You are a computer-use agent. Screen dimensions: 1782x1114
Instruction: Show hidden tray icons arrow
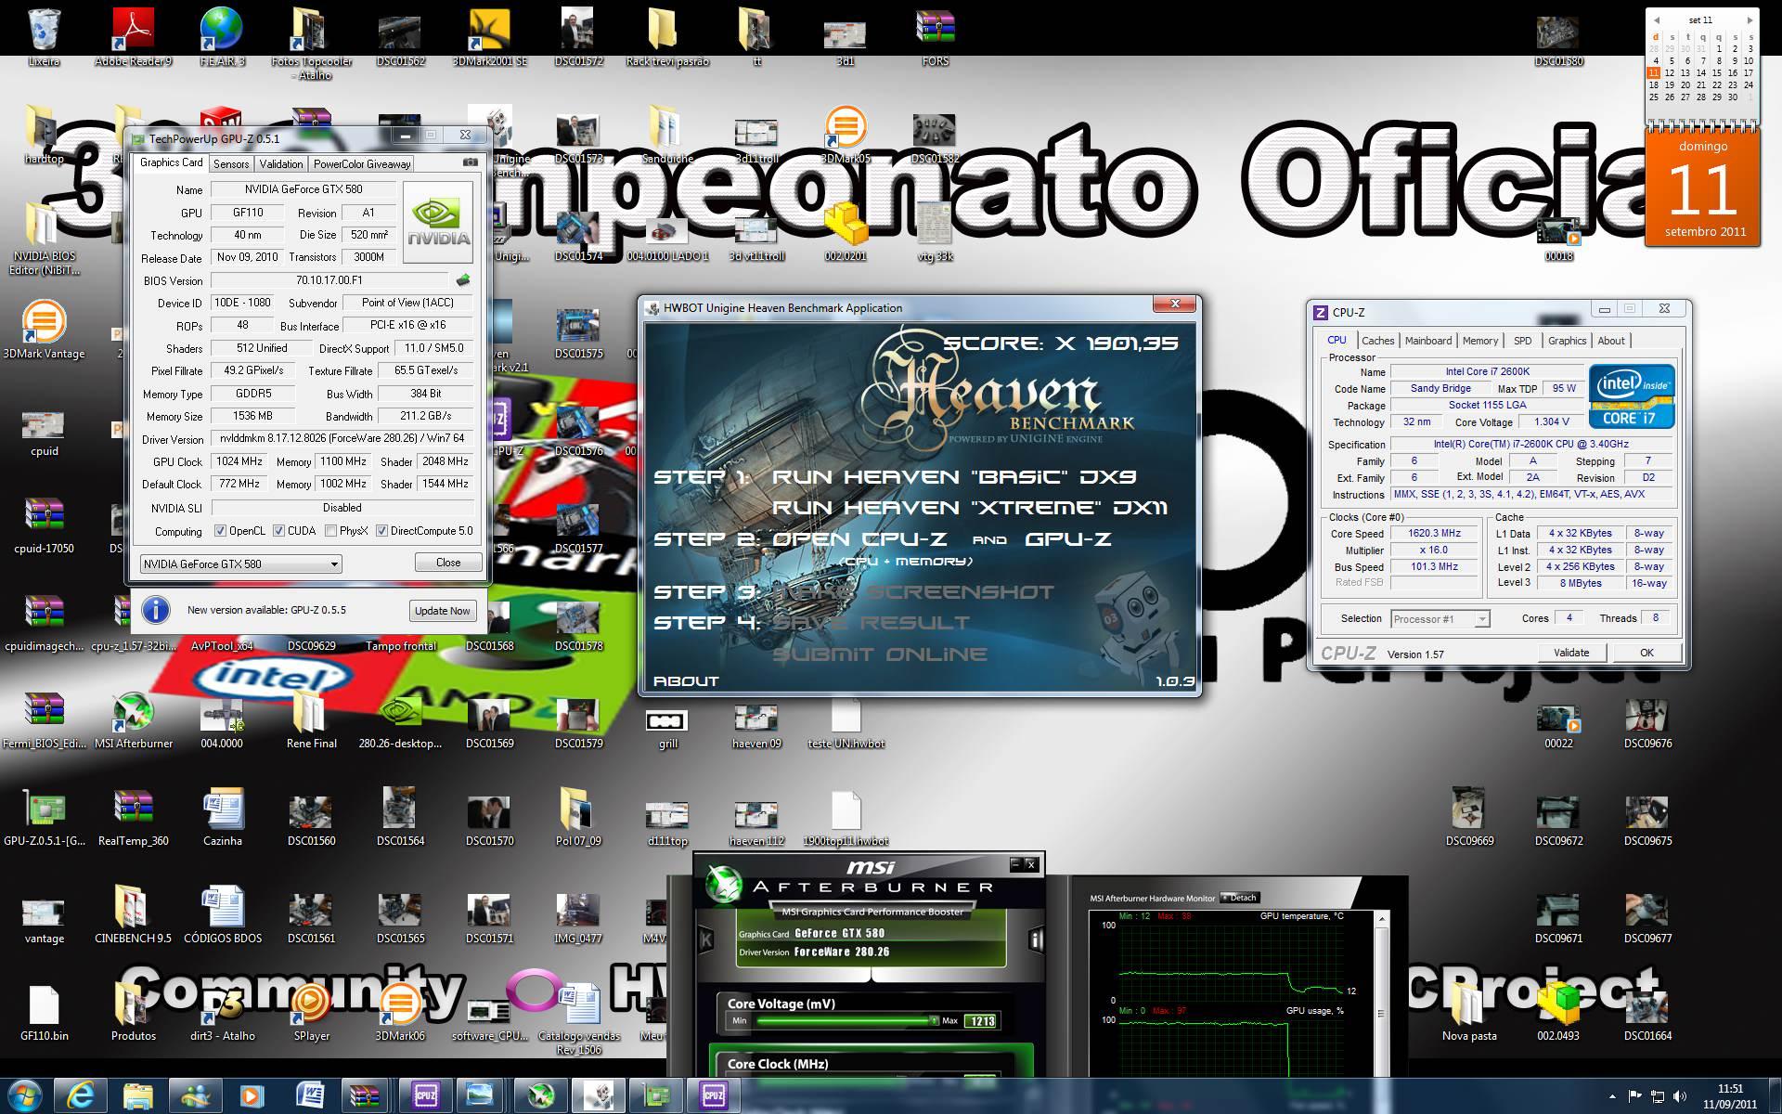(x=1611, y=1096)
